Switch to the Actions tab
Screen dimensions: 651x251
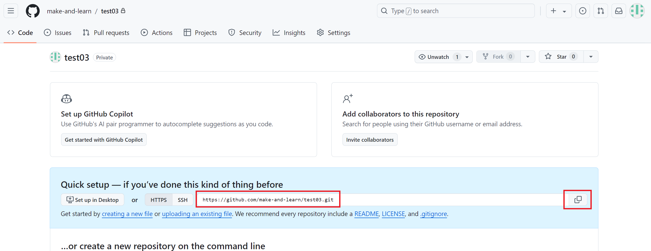click(x=157, y=33)
